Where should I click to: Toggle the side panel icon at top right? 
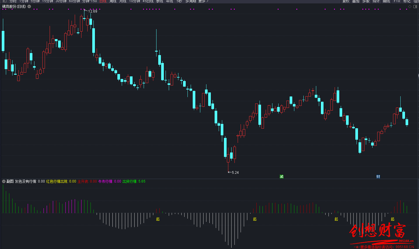(415, 6)
